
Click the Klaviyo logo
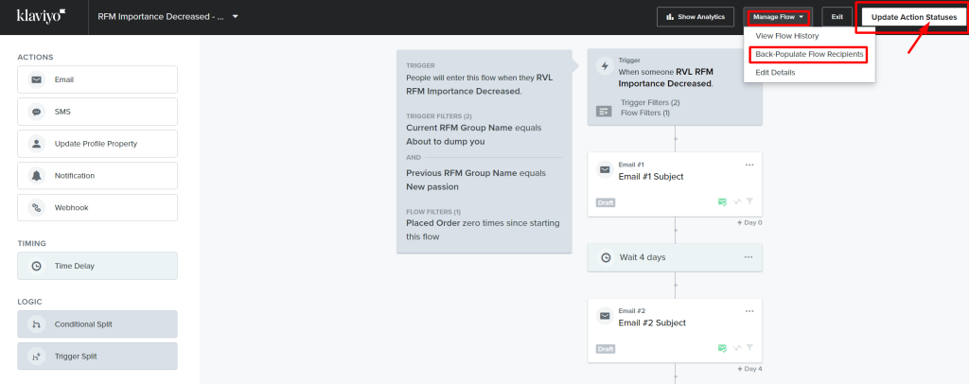[x=41, y=16]
